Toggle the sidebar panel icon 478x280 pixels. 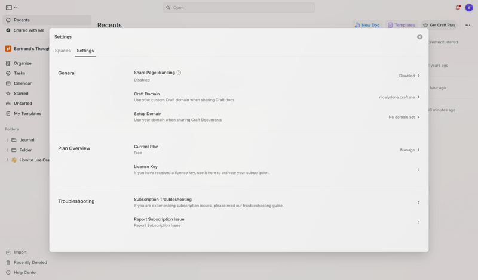(9, 8)
